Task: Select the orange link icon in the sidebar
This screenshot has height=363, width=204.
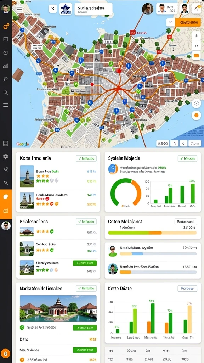Action: 6,26
